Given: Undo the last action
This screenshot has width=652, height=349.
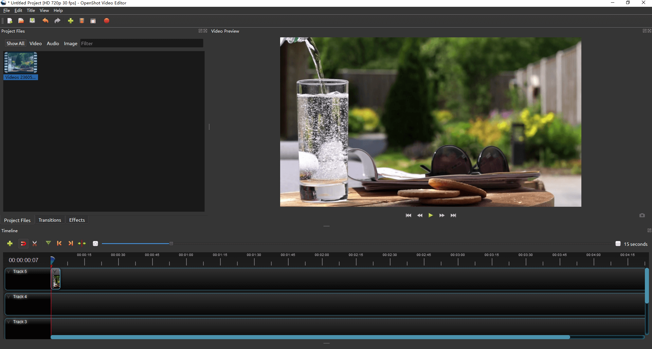Looking at the screenshot, I should pos(45,21).
